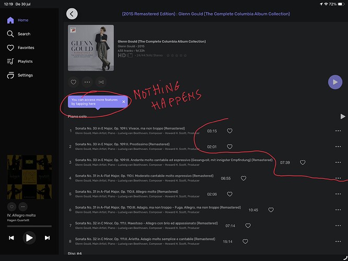Go back with the arrow button
The height and width of the screenshot is (261, 348).
72,14
